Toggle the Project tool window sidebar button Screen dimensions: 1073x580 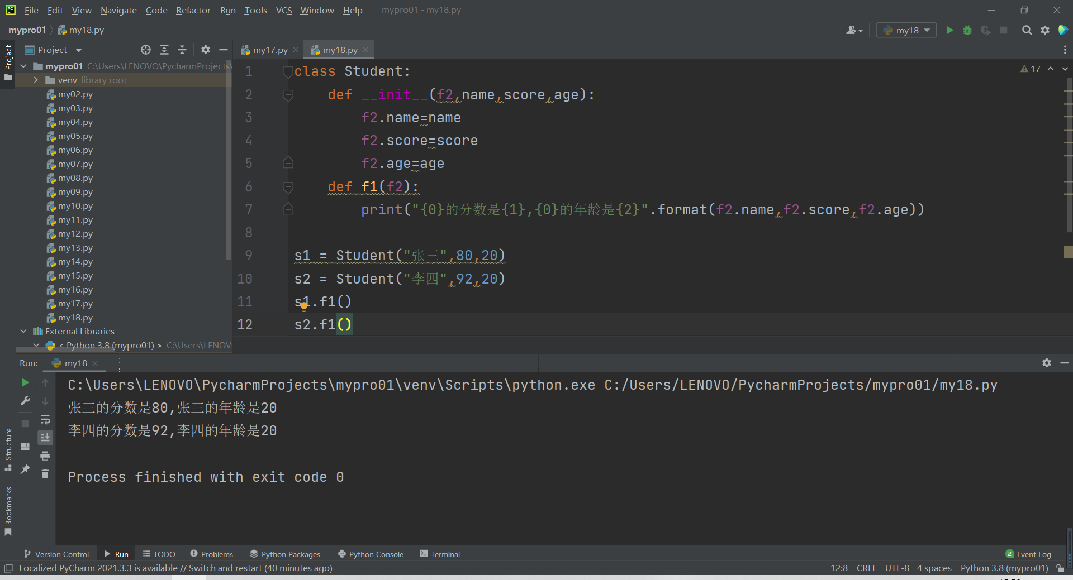8,63
